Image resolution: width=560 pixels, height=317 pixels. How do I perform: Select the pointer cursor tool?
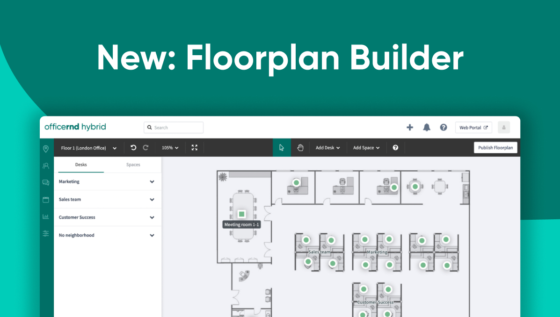pyautogui.click(x=282, y=147)
